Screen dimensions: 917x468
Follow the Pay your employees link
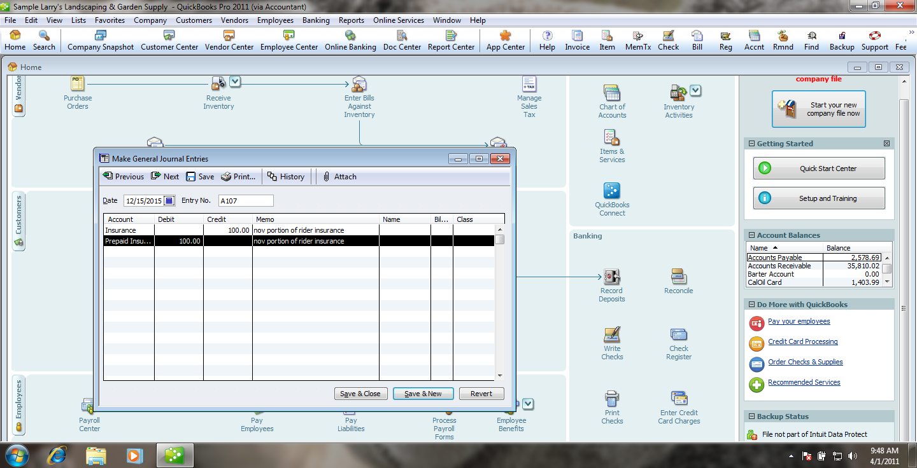click(x=799, y=322)
